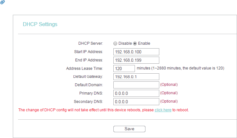The width and height of the screenshot is (237, 138).
Task: Click the 'DHCP Server:' label
Action: click(x=91, y=43)
